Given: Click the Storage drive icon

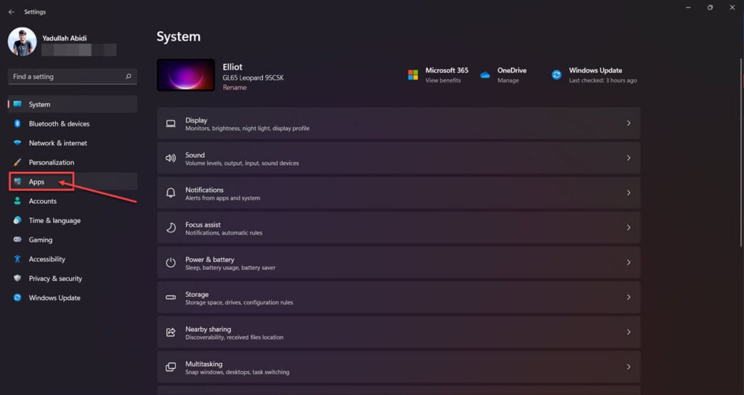Looking at the screenshot, I should click(x=171, y=297).
